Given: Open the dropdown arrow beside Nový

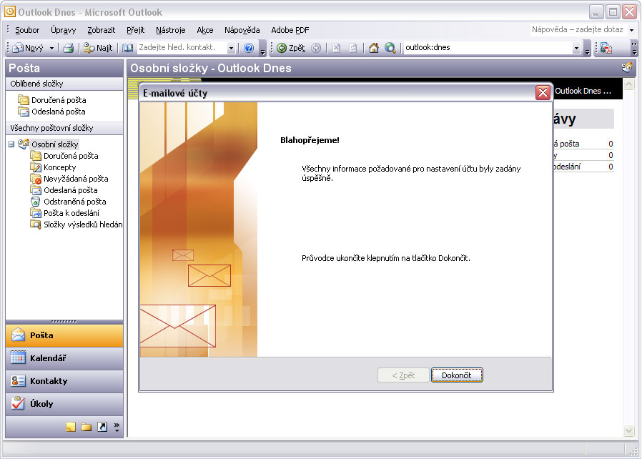Looking at the screenshot, I should pos(51,48).
